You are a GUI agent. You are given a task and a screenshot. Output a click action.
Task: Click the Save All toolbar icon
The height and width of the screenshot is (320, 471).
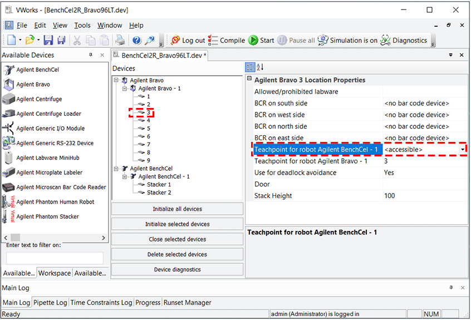click(61, 40)
